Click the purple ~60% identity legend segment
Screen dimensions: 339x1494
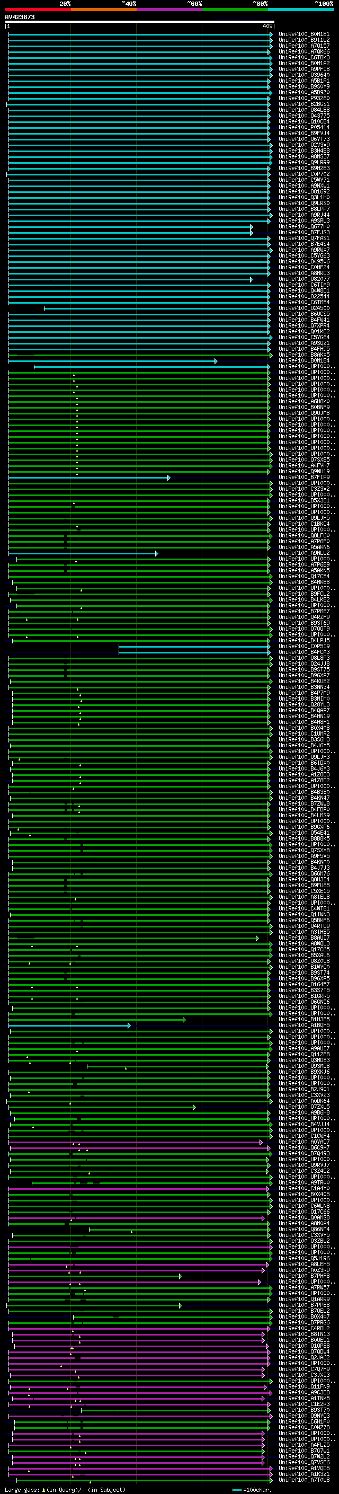click(x=170, y=10)
